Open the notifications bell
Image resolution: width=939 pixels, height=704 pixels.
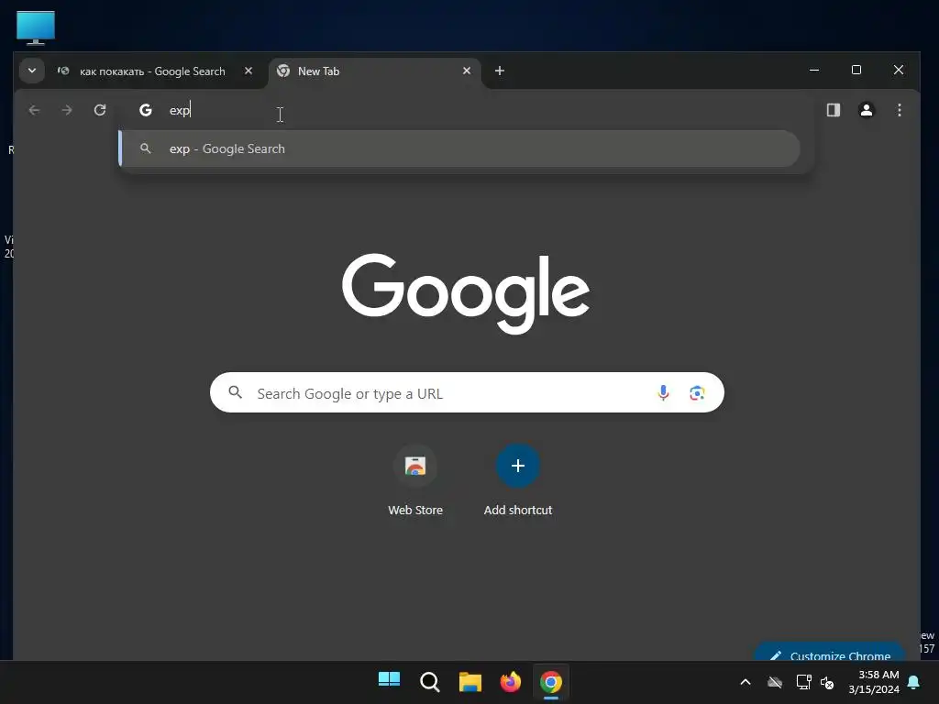[914, 682]
